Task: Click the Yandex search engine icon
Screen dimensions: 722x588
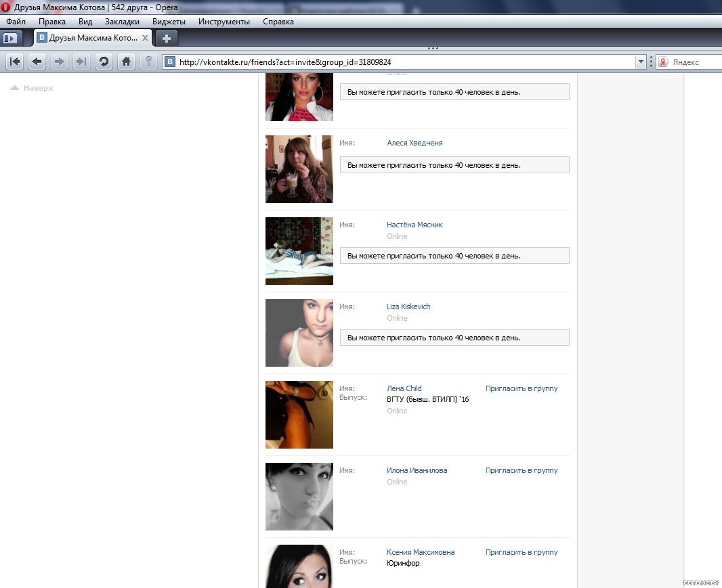Action: click(663, 62)
